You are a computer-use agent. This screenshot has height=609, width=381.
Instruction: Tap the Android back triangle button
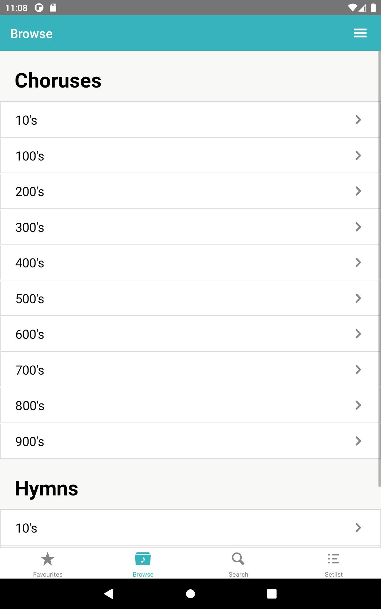pos(109,593)
